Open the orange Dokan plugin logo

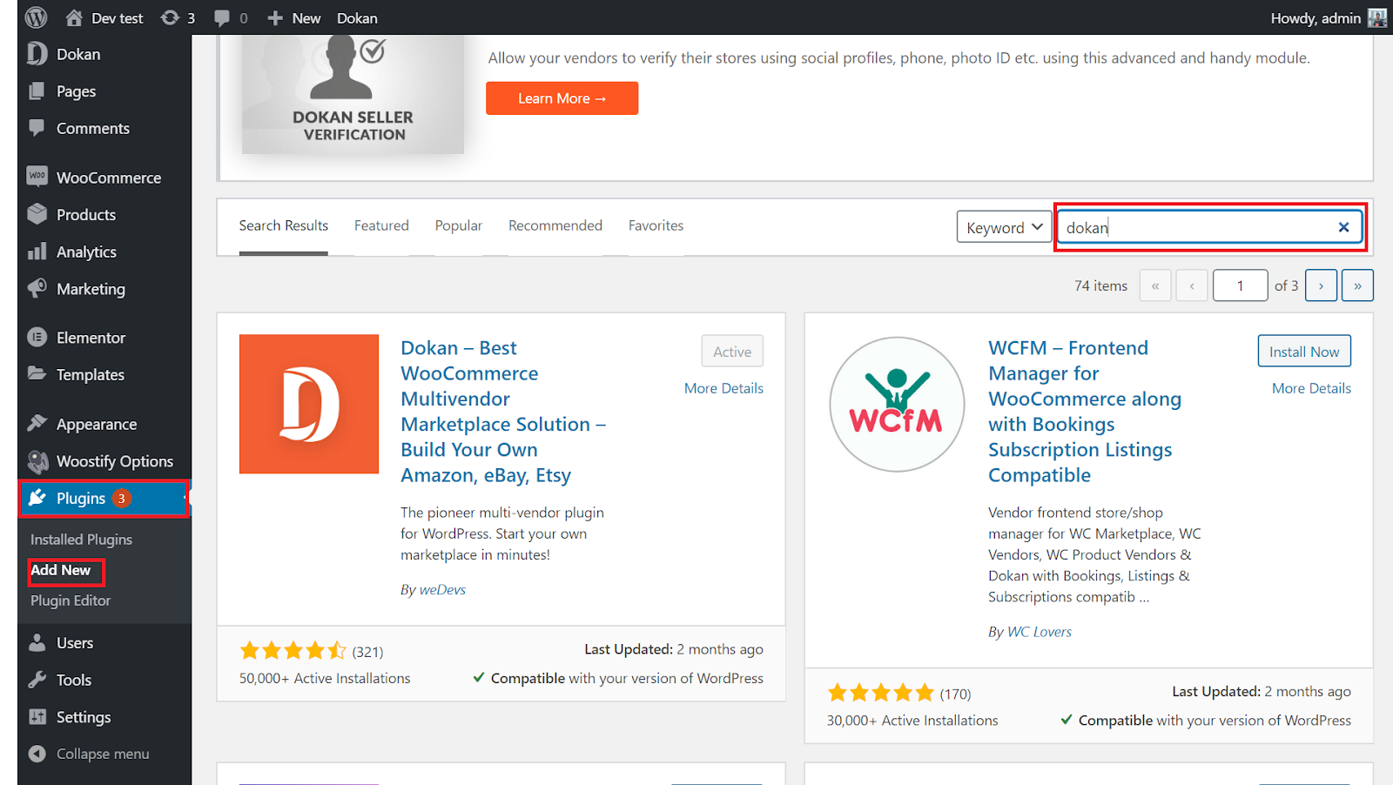[309, 404]
